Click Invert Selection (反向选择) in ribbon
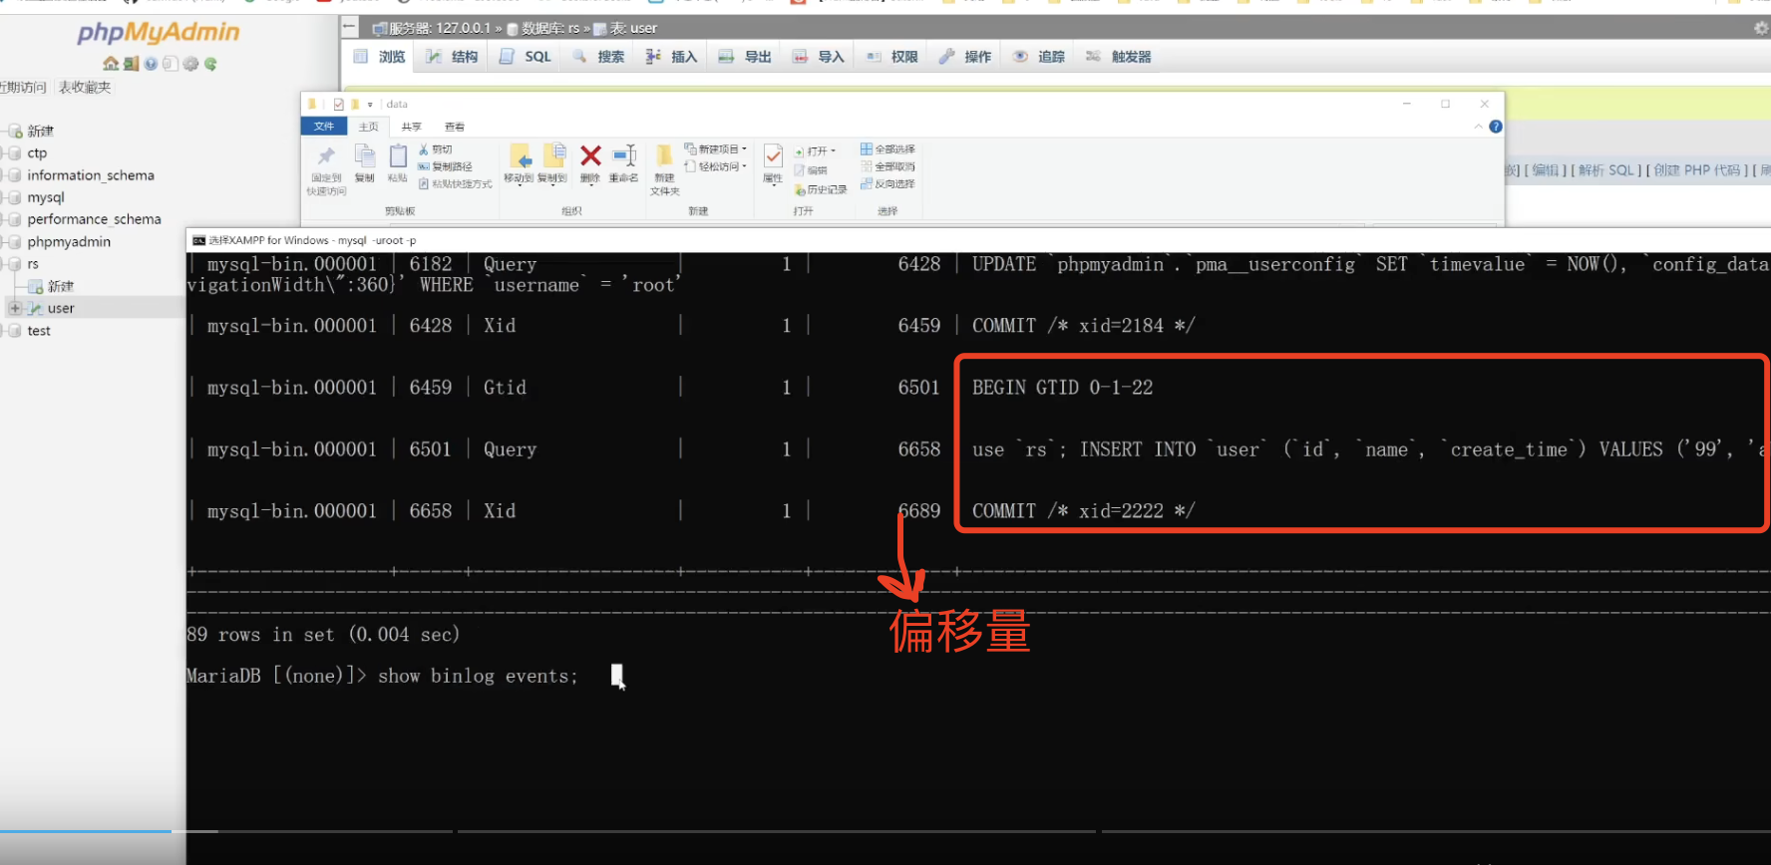Viewport: 1771px width, 865px height. [888, 183]
